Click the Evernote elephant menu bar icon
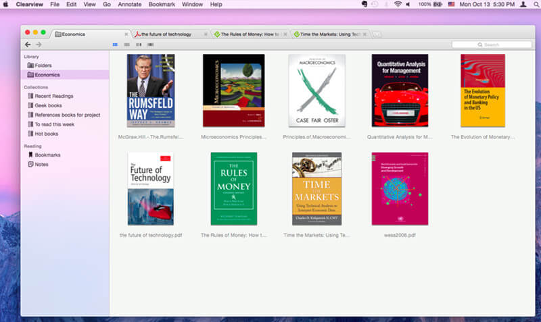541x322 pixels. (364, 4)
